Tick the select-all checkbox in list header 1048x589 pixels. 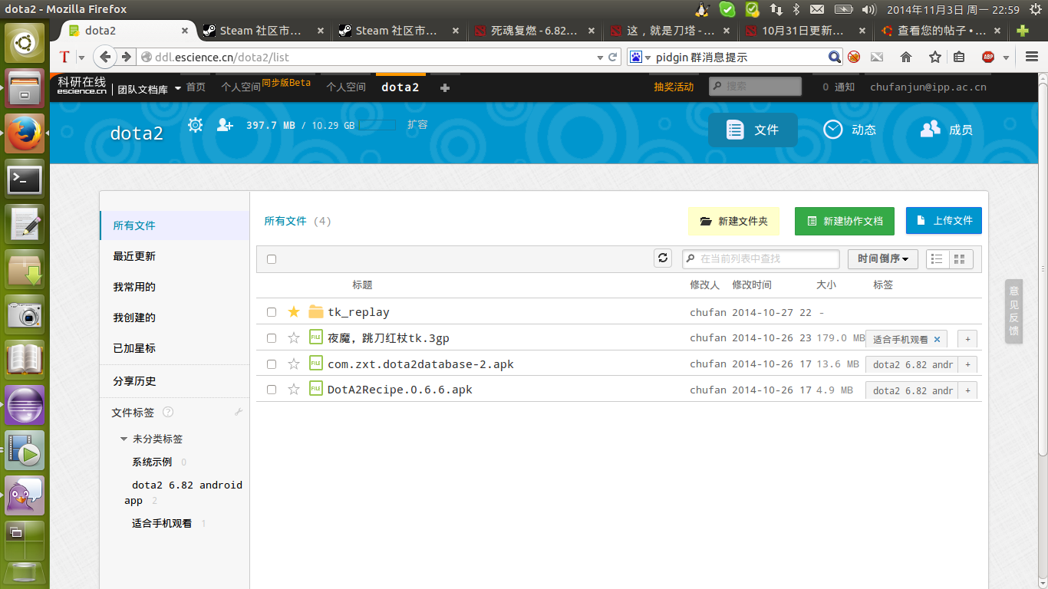click(x=272, y=259)
